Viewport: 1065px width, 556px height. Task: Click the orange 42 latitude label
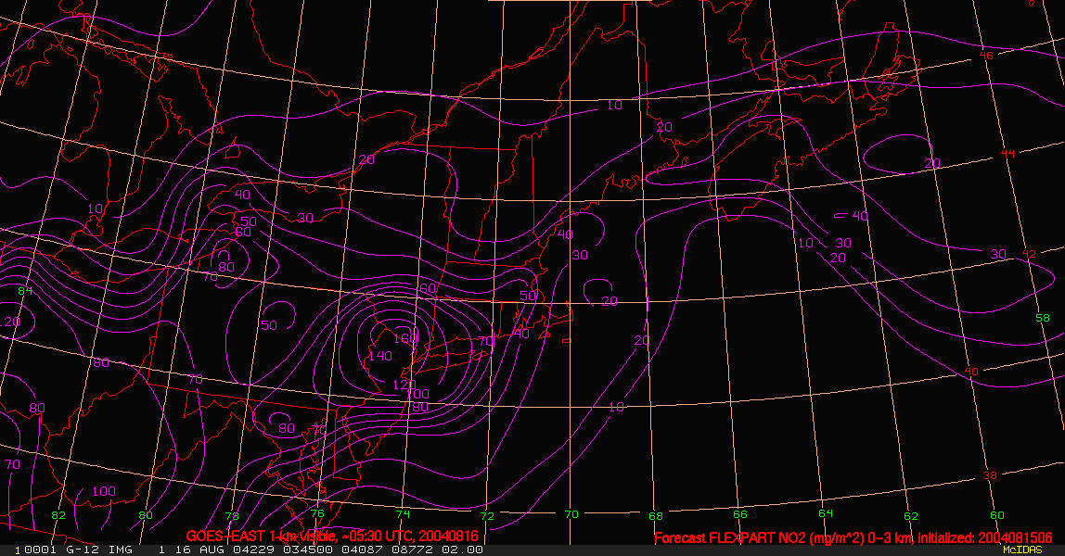pos(1029,254)
